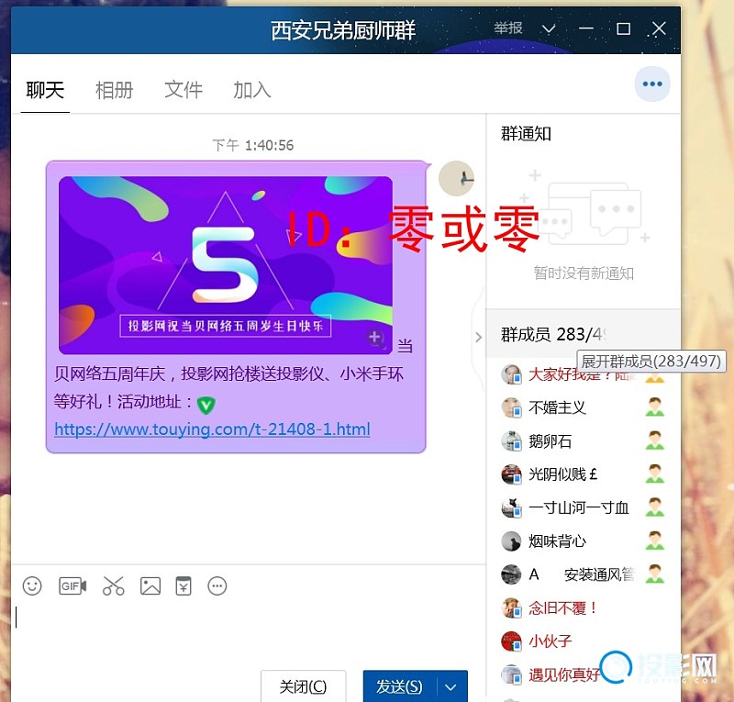Click member-type icon next to 光阴似贱
Screen dimensions: 734x702
click(x=654, y=474)
